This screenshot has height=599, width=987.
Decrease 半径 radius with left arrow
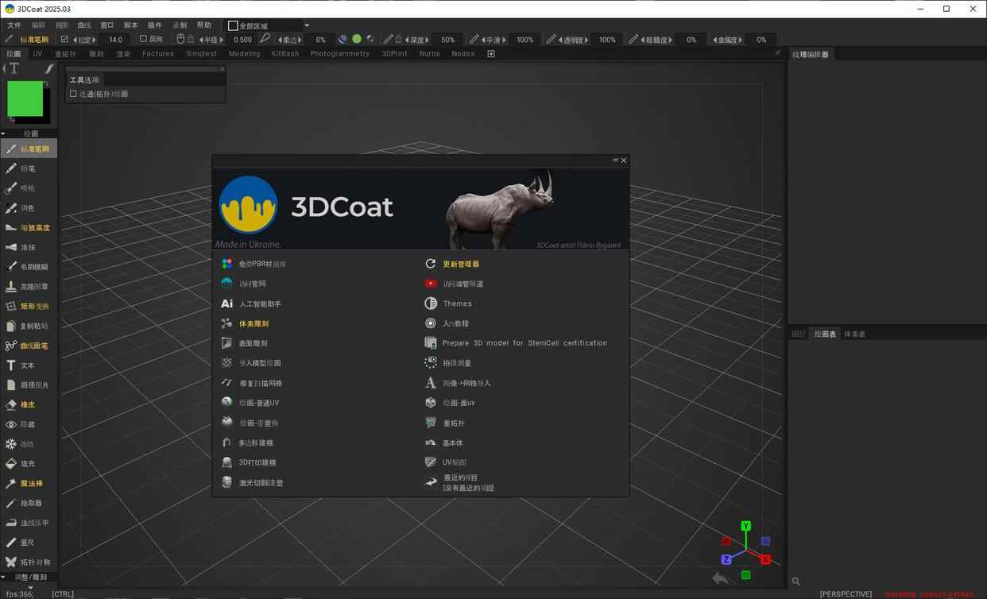point(202,40)
